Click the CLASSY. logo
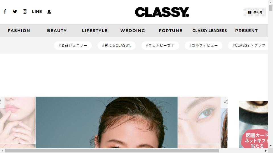 (x=162, y=12)
